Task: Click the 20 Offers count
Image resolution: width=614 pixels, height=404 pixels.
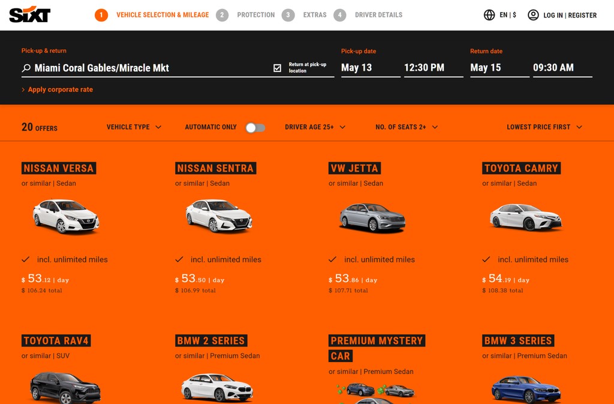Action: (x=40, y=127)
